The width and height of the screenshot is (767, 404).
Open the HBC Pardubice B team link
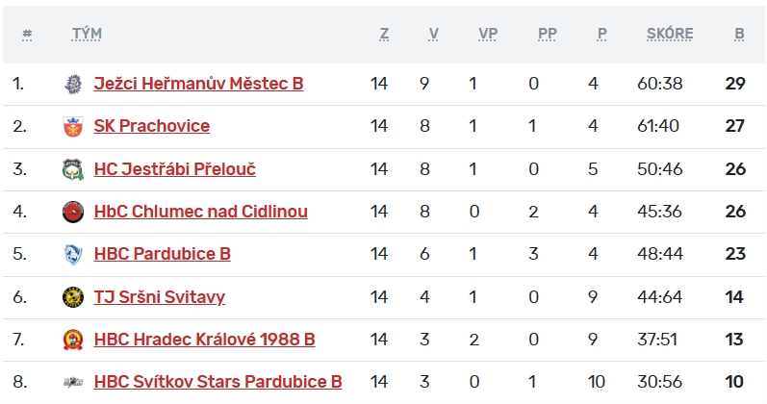[x=162, y=254]
